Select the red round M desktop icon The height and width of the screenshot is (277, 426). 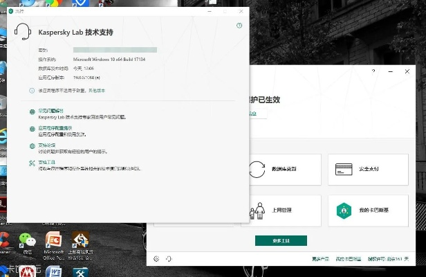pyautogui.click(x=27, y=271)
